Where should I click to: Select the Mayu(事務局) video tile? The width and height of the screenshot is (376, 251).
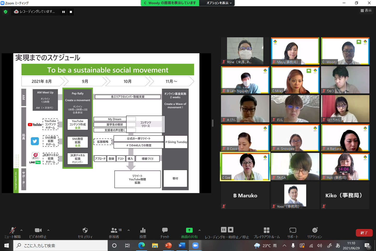coord(295,51)
